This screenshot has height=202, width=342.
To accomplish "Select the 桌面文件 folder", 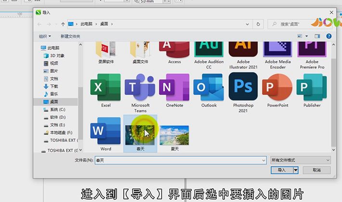I will click(140, 50).
